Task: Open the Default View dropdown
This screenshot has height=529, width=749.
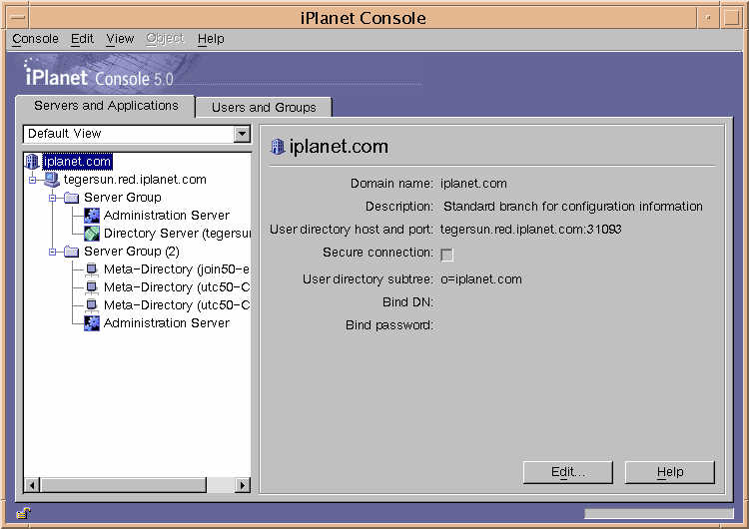Action: [x=243, y=134]
